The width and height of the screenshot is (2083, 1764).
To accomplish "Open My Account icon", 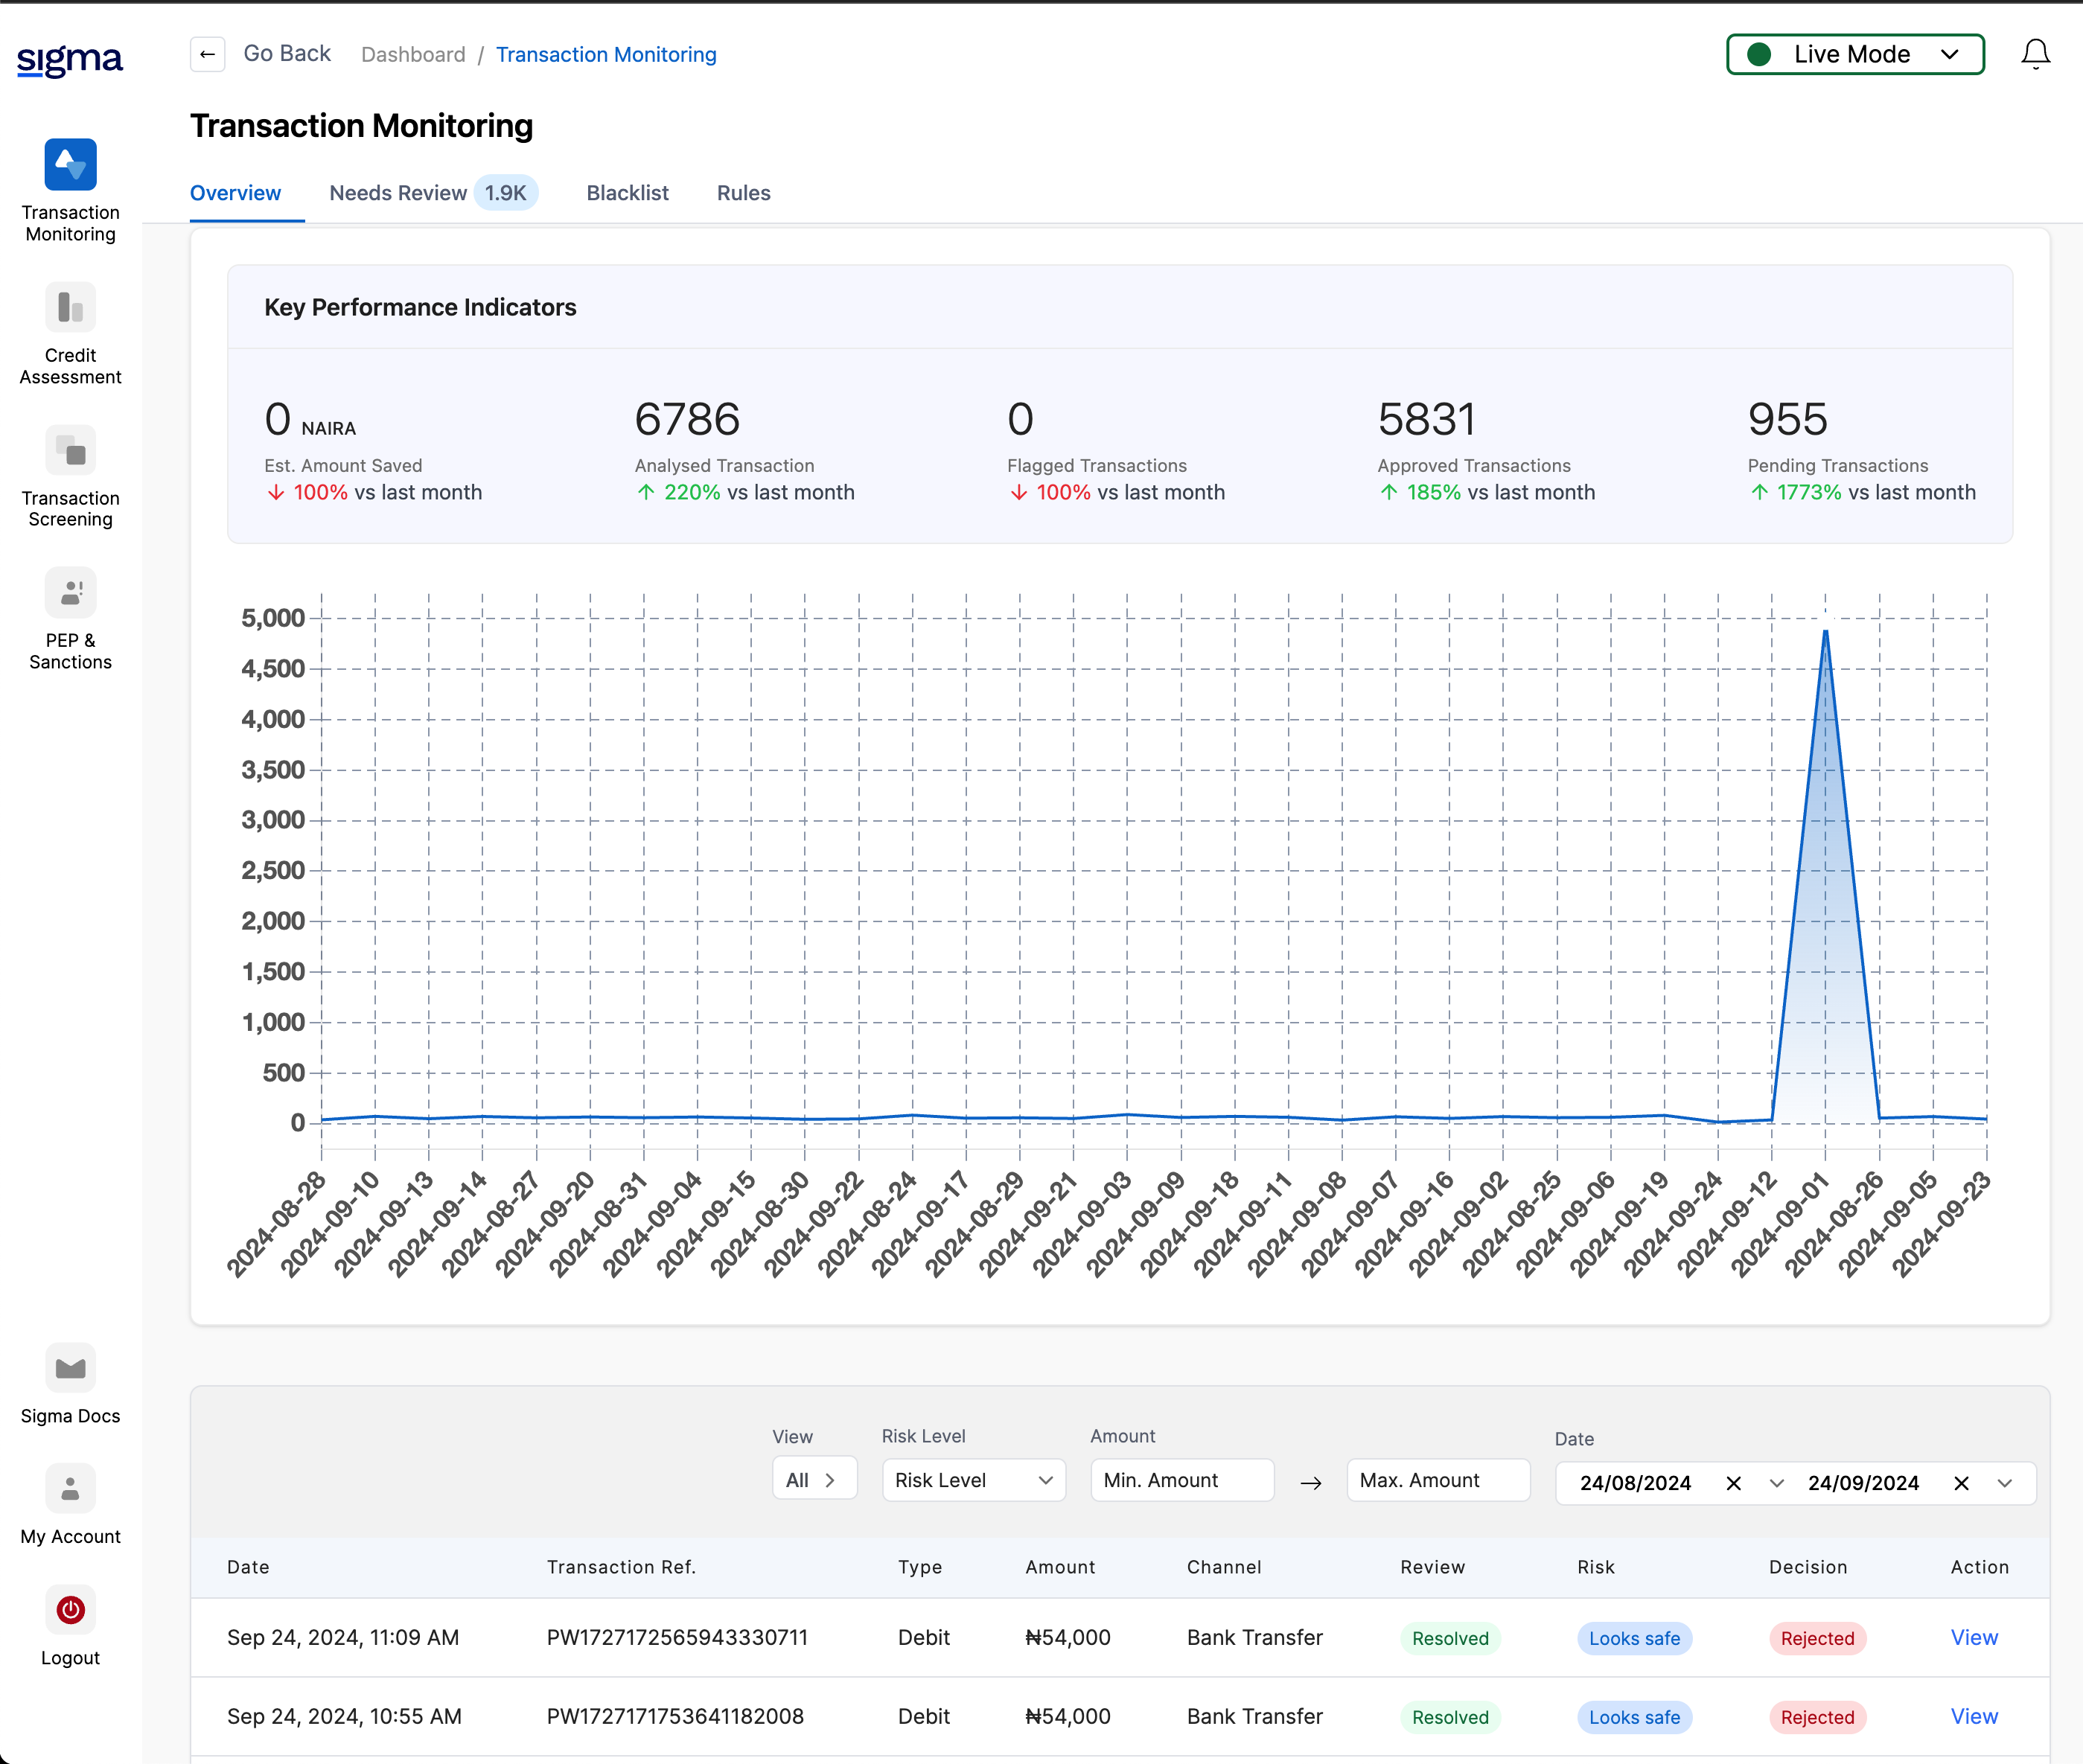I will (x=70, y=1489).
